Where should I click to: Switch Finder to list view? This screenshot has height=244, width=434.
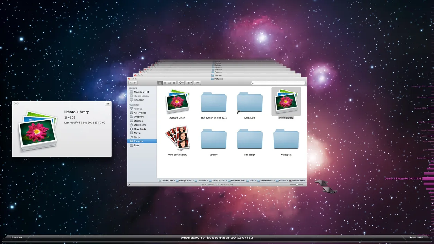(x=165, y=83)
